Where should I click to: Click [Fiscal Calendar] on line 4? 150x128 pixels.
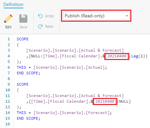[x=80, y=56]
